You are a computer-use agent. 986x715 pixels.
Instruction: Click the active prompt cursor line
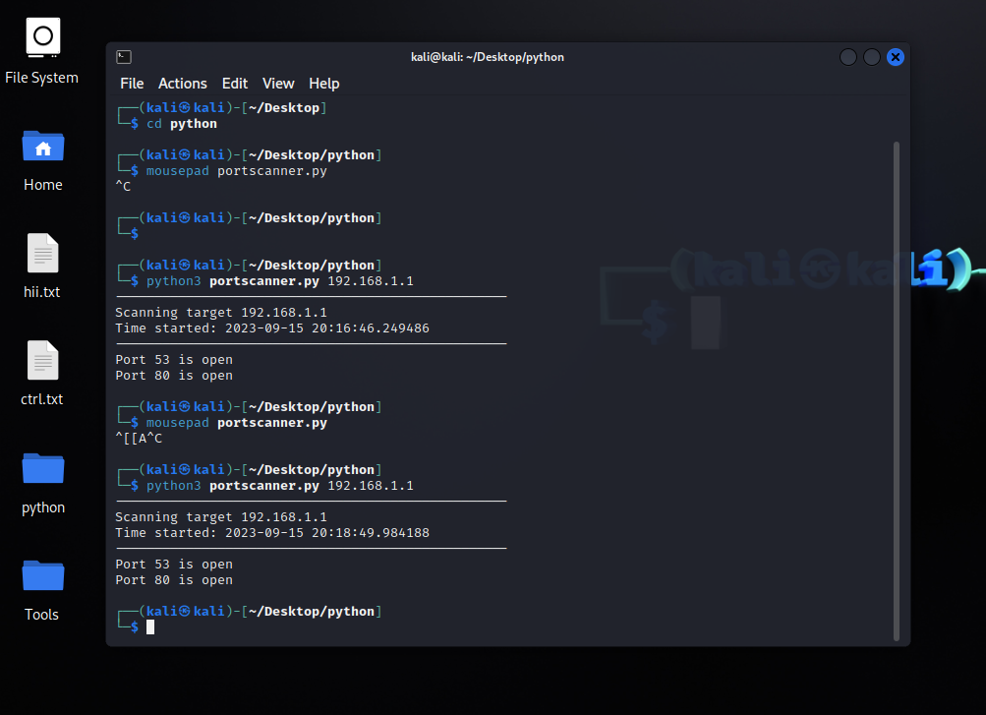(150, 627)
